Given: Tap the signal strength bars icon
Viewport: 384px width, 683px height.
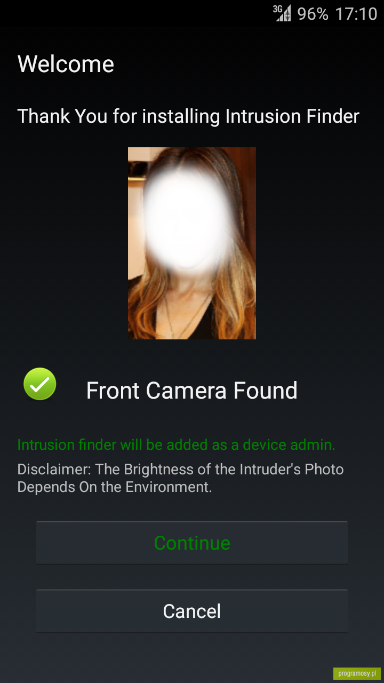Looking at the screenshot, I should point(284,14).
